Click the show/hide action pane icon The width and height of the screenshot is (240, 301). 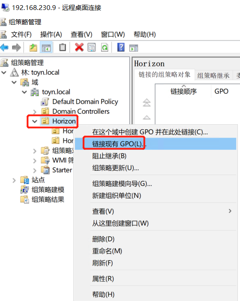click(134, 48)
